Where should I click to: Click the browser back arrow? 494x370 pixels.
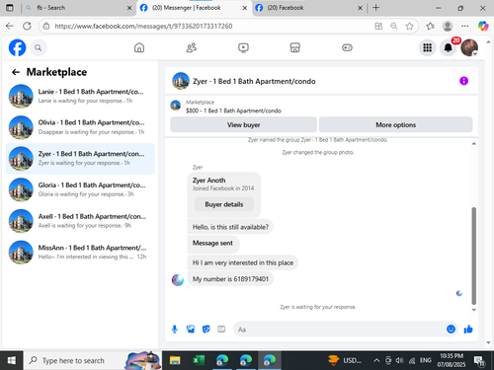10,26
